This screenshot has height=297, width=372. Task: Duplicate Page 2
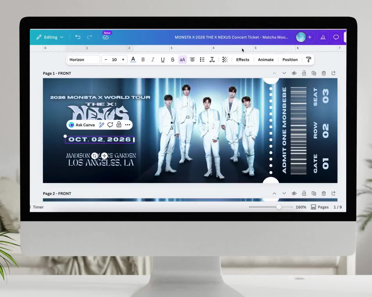(314, 193)
